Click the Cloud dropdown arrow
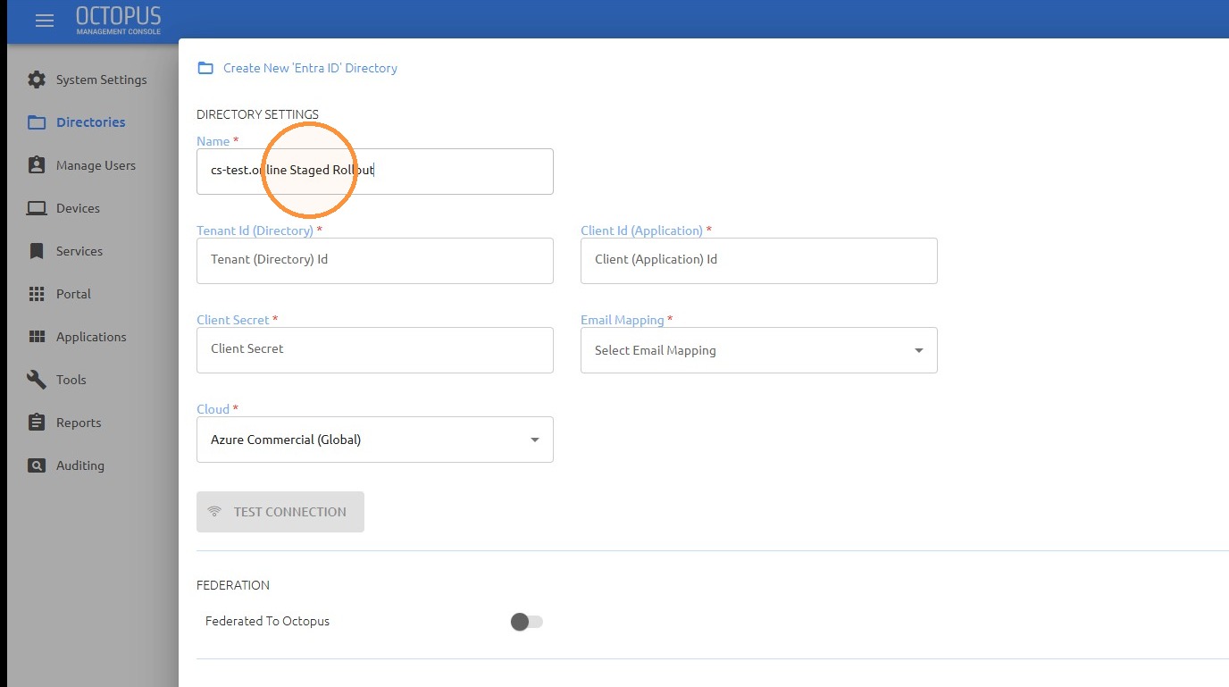This screenshot has height=687, width=1229. tap(535, 440)
